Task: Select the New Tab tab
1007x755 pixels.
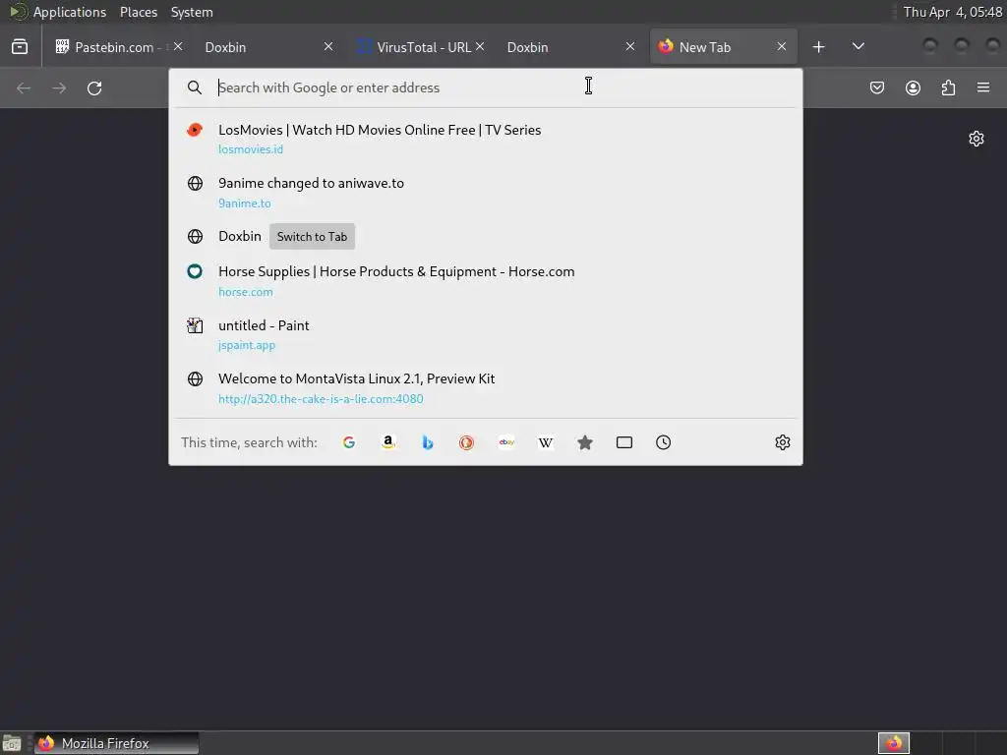Action: (723, 47)
